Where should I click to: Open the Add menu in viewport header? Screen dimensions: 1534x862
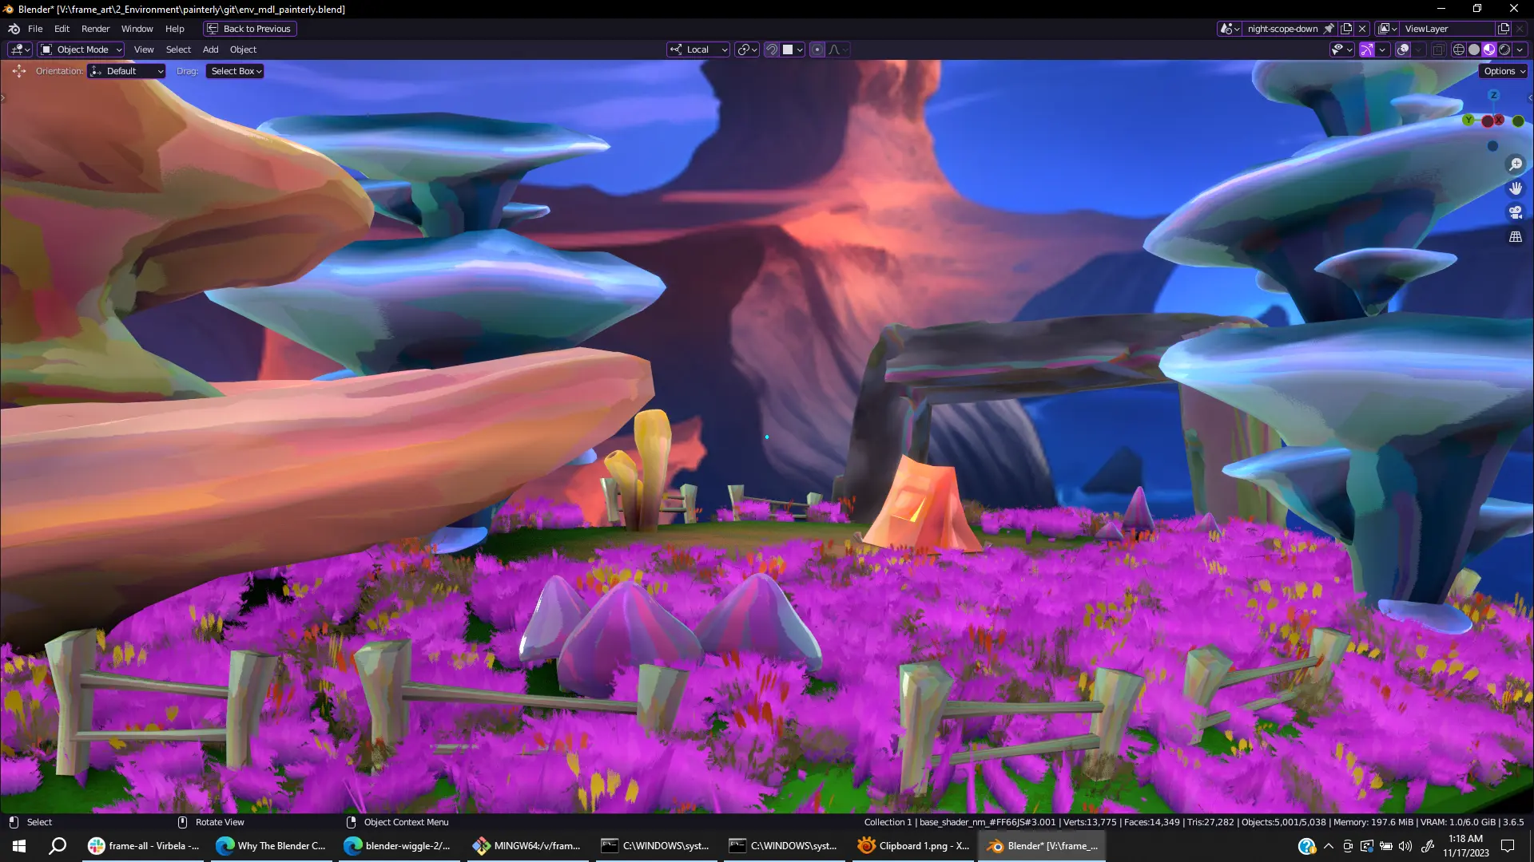coord(210,49)
